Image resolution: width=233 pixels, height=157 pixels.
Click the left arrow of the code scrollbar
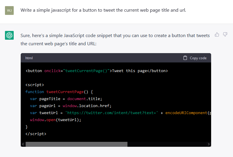(x=23, y=144)
